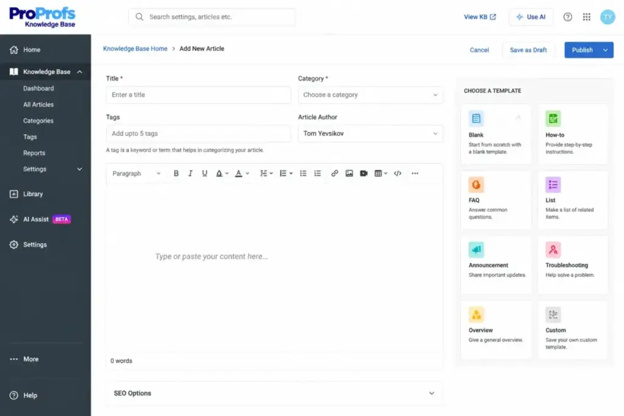
Task: Expand the SEO Options section
Action: point(274,393)
